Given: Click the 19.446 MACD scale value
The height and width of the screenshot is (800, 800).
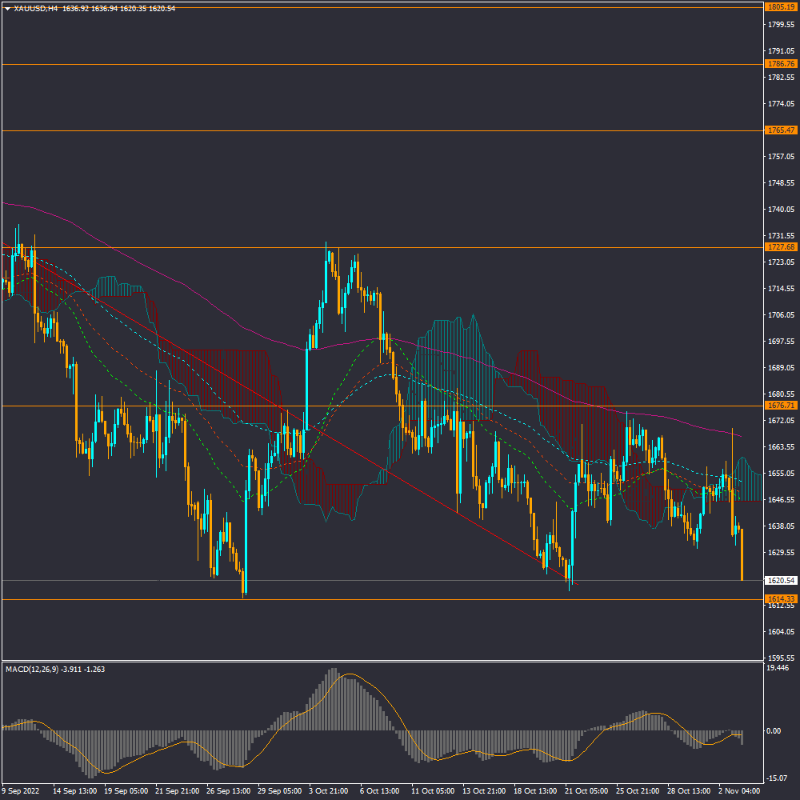Looking at the screenshot, I should tap(778, 667).
